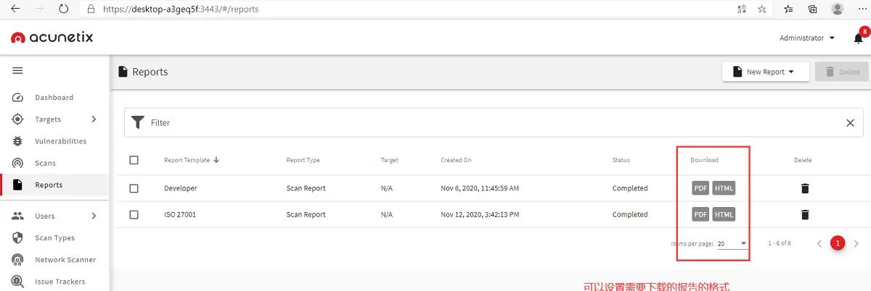Toggle the hamburger sidebar menu
Screen dimensions: 871x291
[17, 70]
